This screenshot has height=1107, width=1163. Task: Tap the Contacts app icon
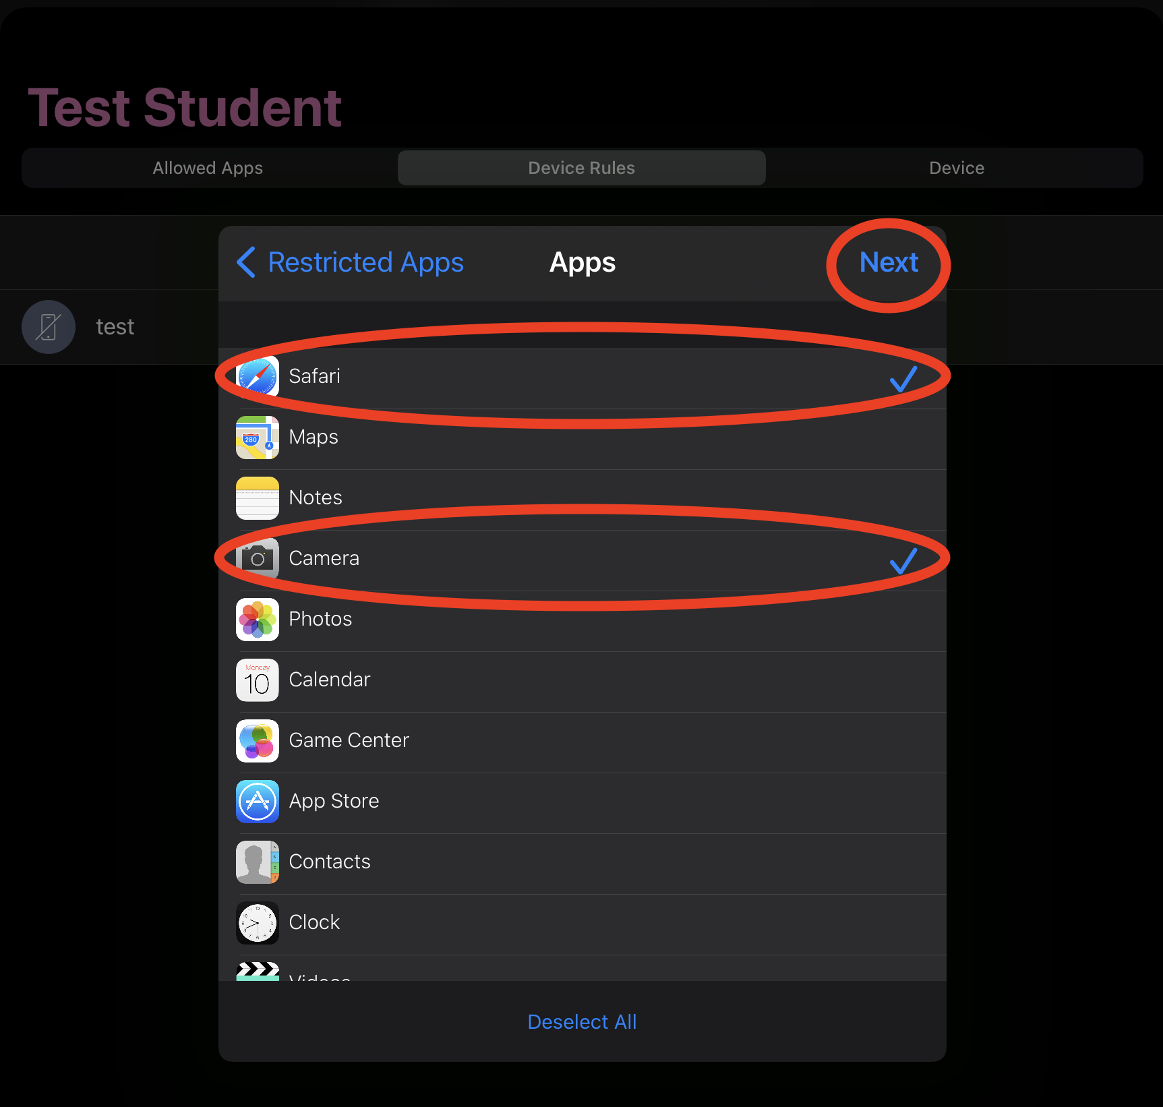point(258,862)
